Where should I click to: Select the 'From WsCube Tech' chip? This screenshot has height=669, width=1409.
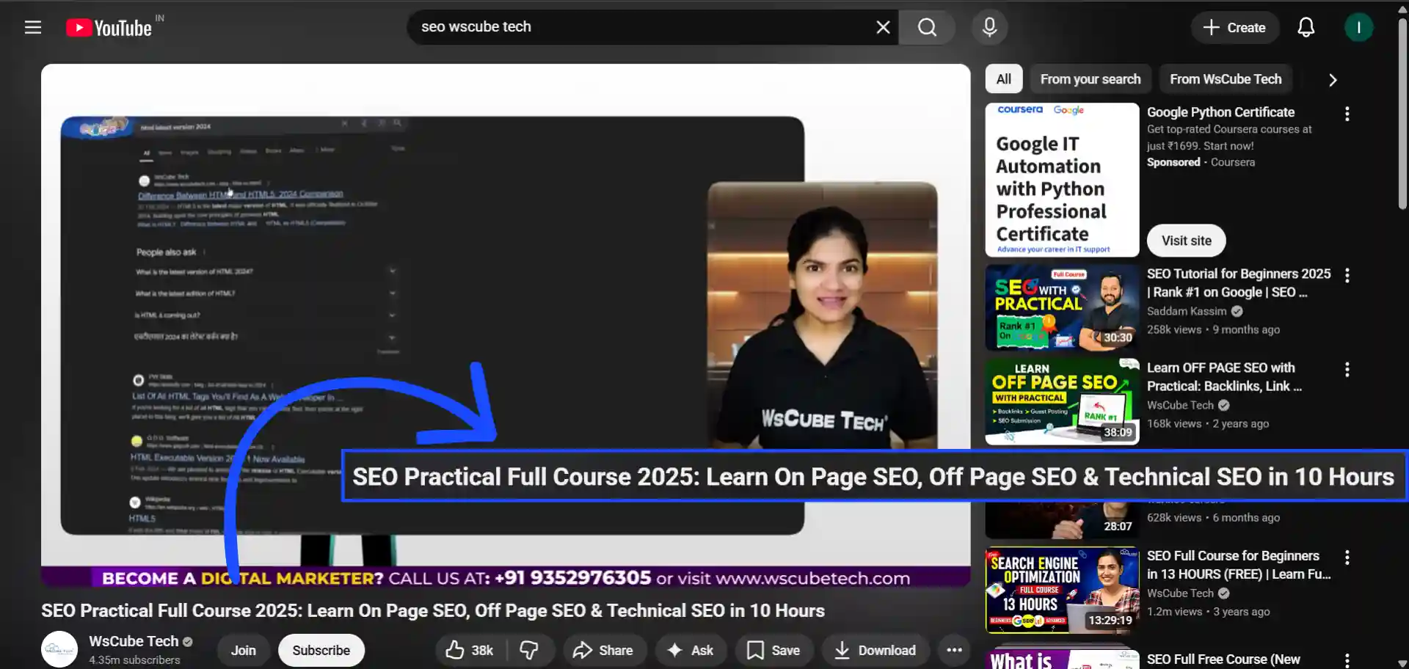(1226, 79)
